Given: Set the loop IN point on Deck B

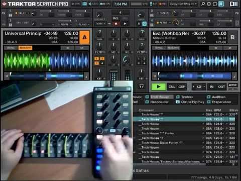Looking at the screenshot, I should pos(212,86).
